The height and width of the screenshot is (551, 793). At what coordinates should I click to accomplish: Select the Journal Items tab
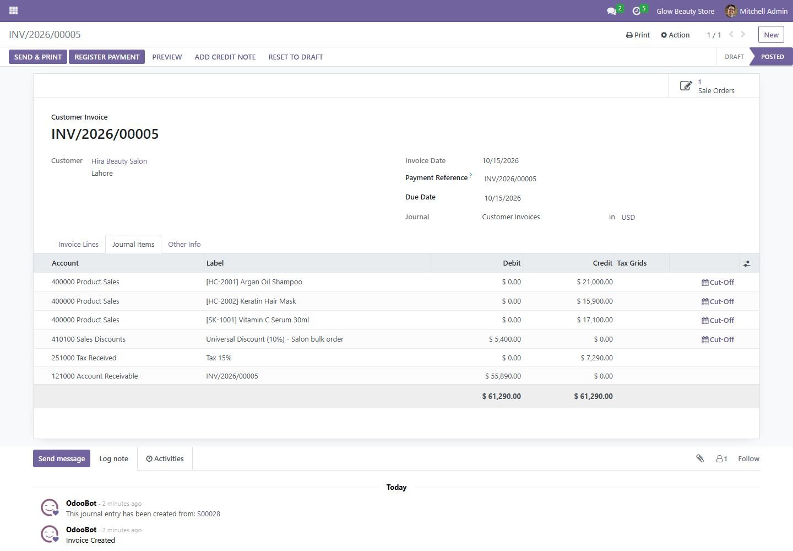tap(133, 244)
